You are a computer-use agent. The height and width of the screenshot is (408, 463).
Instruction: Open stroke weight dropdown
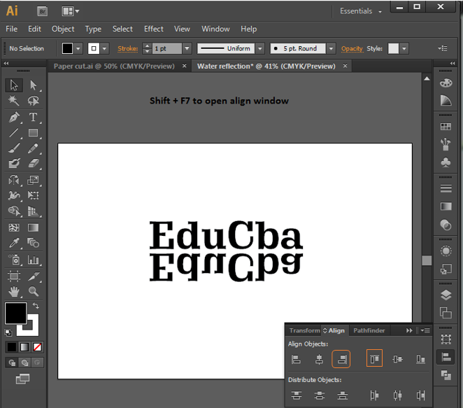[187, 48]
